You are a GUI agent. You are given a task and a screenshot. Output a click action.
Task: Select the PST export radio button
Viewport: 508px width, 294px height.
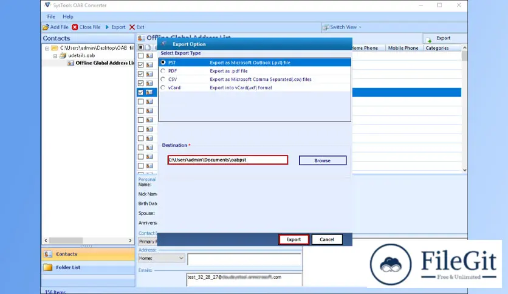[x=163, y=62]
